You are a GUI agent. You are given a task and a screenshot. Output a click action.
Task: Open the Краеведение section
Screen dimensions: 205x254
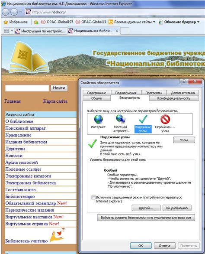coord(18,135)
